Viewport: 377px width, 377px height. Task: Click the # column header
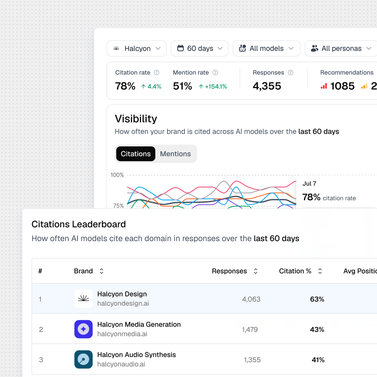[x=40, y=271]
